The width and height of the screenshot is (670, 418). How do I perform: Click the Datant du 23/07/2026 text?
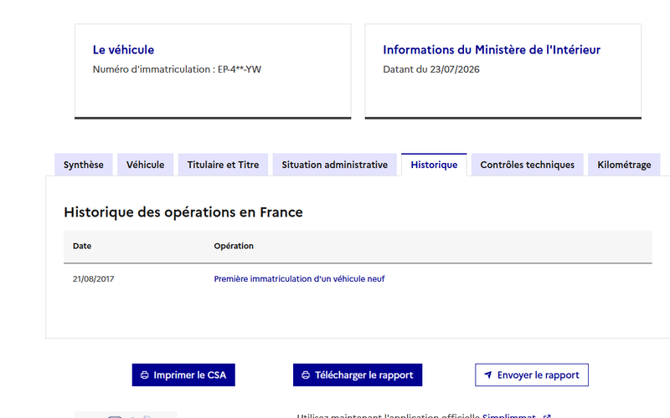pos(431,69)
